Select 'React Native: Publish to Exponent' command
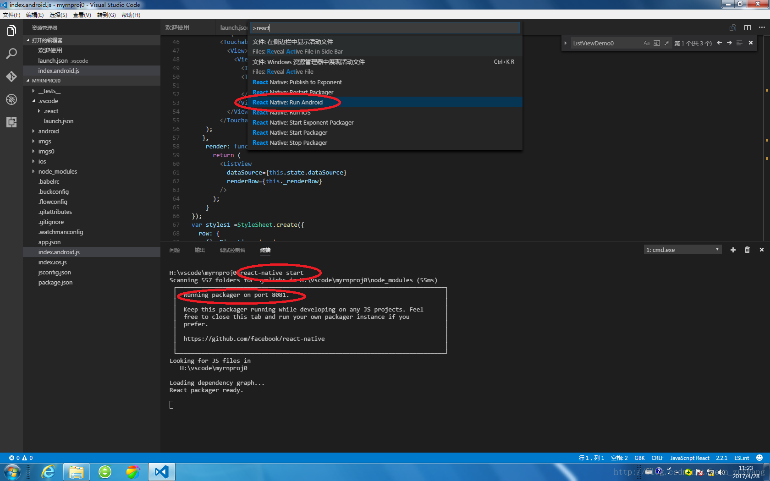This screenshot has width=770, height=481. tap(385, 82)
